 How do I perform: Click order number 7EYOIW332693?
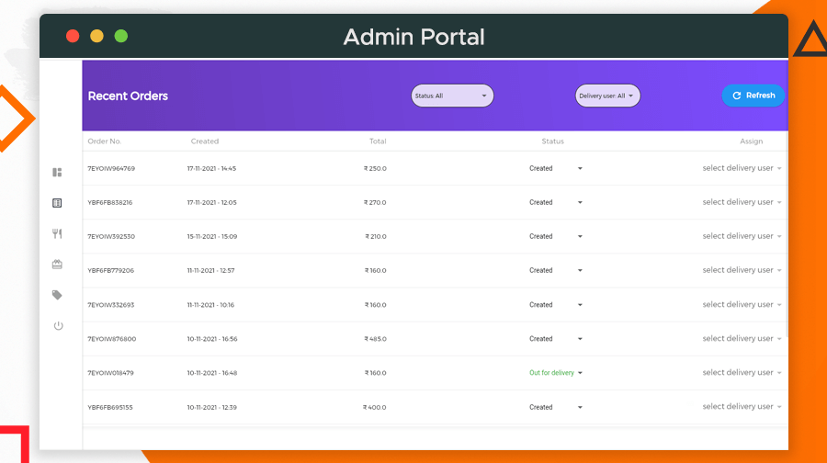click(x=111, y=304)
